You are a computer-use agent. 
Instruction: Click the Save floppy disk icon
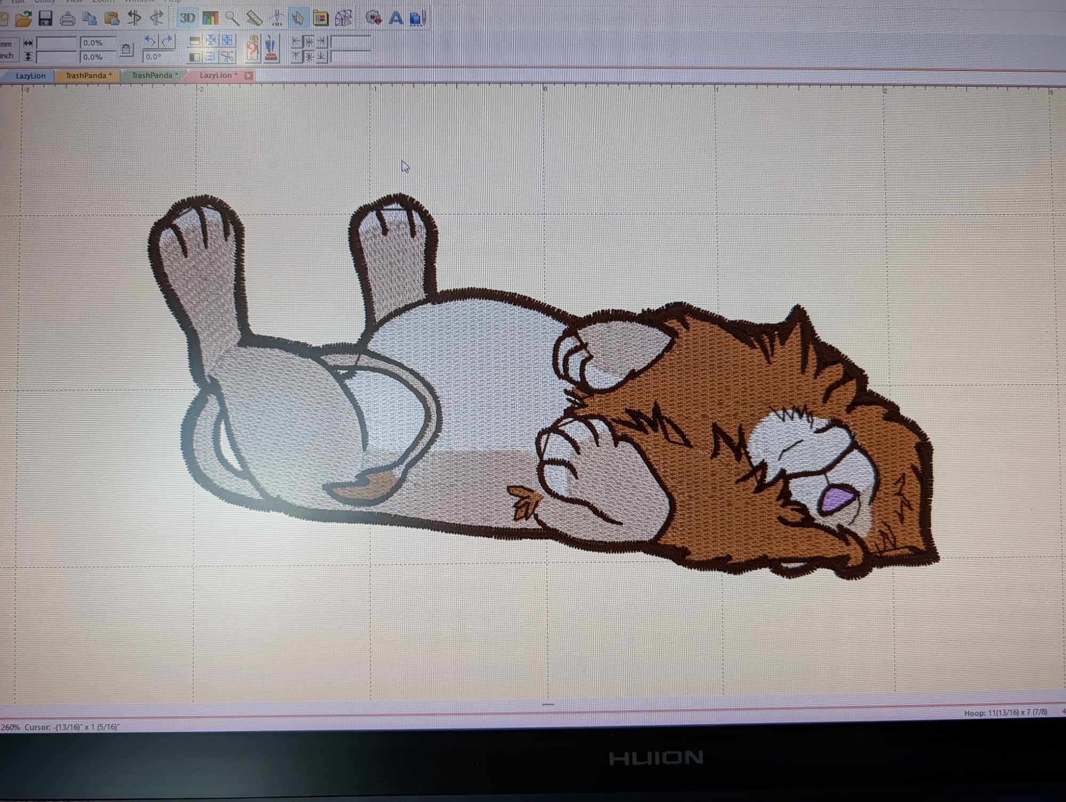(45, 19)
